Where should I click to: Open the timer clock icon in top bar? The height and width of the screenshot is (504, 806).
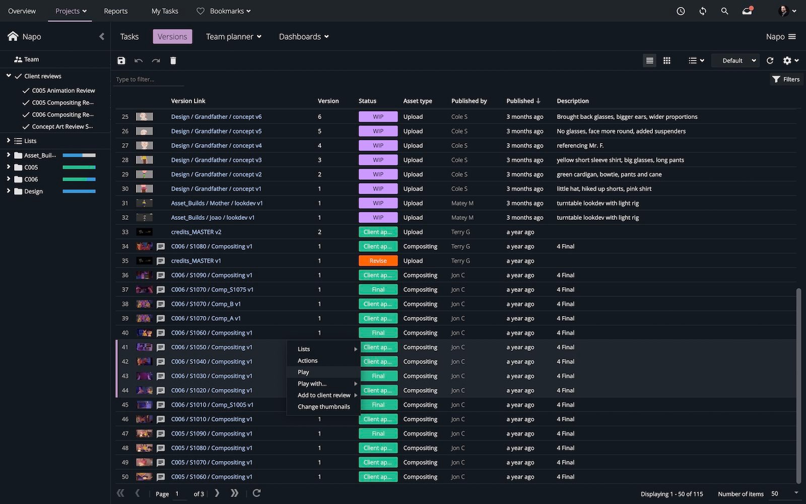(x=681, y=11)
